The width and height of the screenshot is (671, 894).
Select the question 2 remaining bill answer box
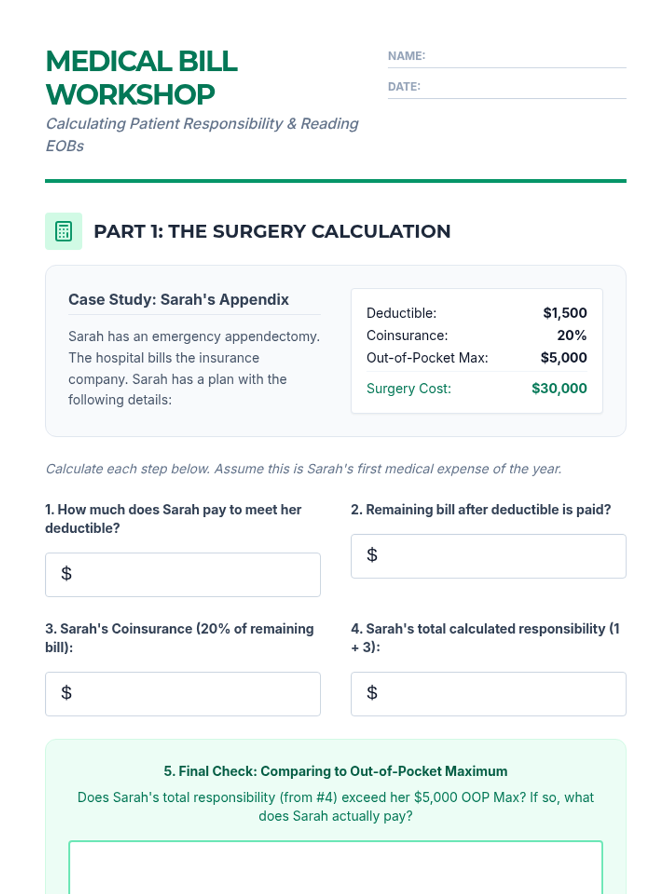coord(488,556)
